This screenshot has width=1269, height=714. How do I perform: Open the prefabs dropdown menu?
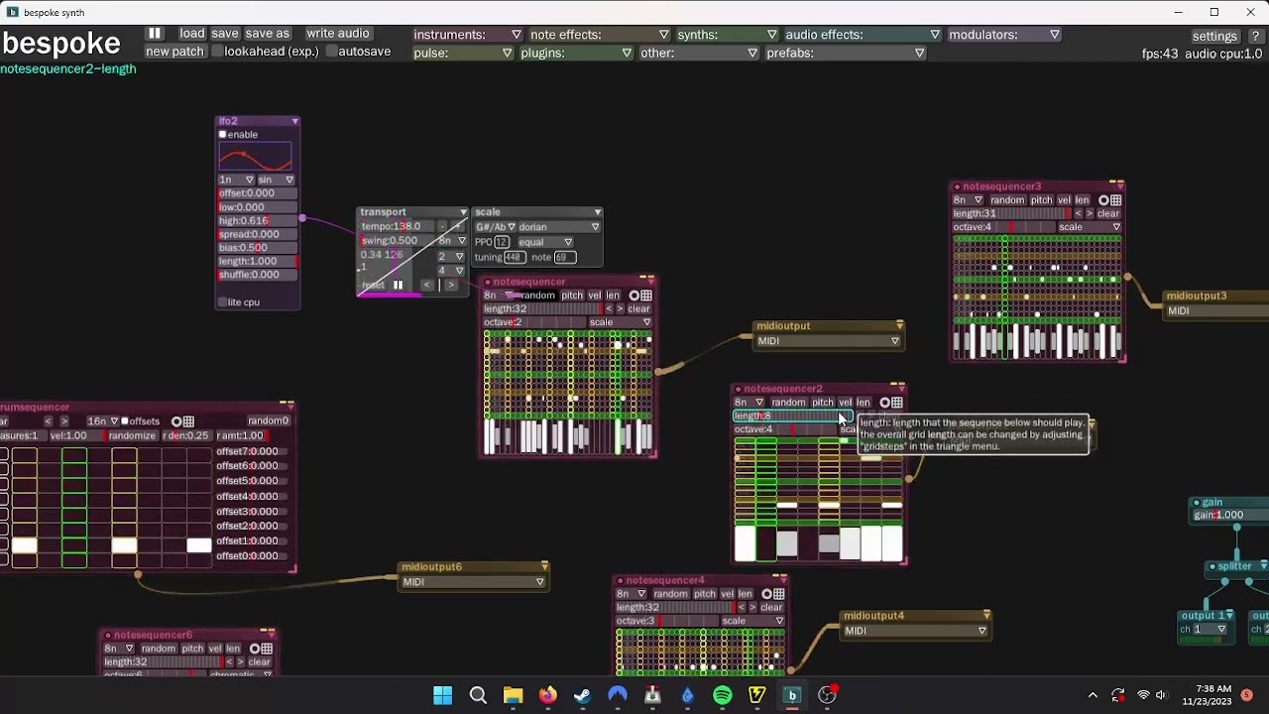(x=846, y=53)
